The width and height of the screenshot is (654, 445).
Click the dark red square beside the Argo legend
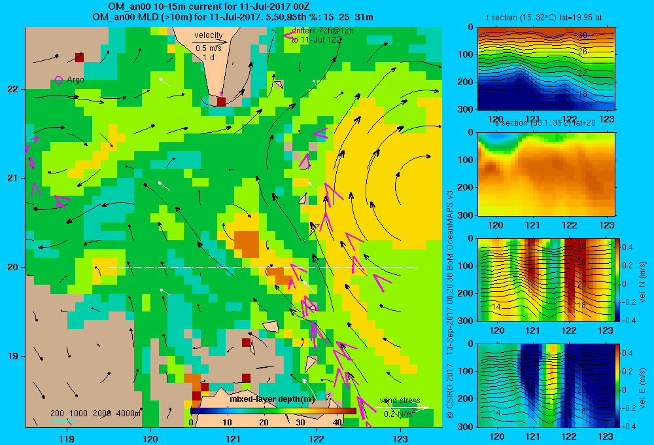(x=79, y=57)
